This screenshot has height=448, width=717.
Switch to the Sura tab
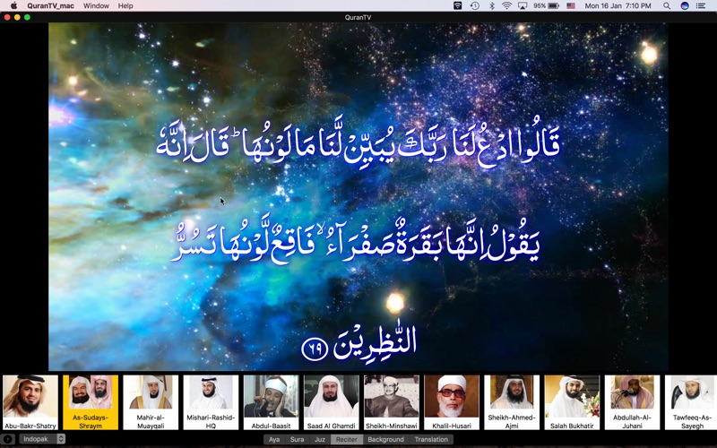point(297,439)
